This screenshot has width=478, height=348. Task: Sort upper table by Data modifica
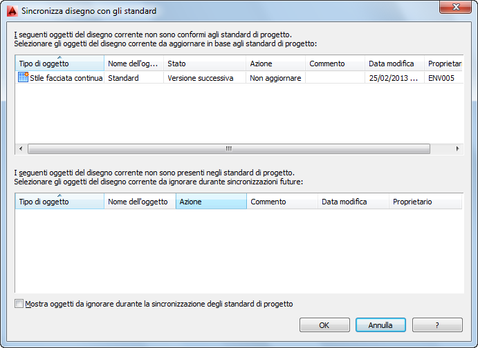click(393, 64)
